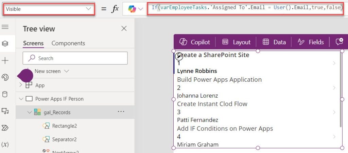The width and height of the screenshot is (348, 153).
Task: Select the 'Miriam Graham' label
Action: 198,145
